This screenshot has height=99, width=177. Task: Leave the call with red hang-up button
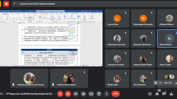(x=116, y=94)
